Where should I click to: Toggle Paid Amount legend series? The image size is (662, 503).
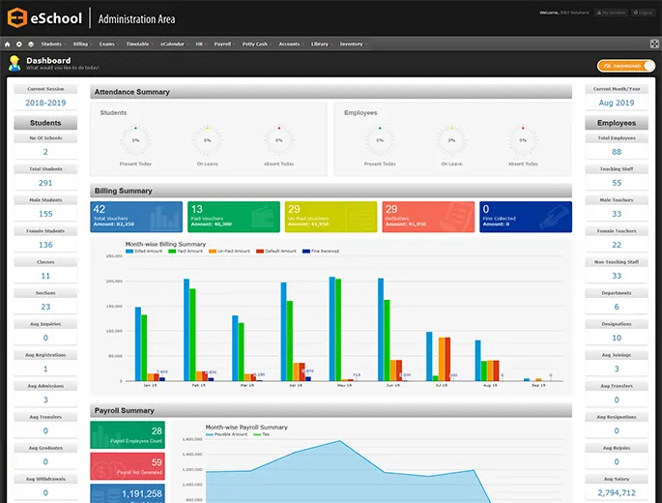pyautogui.click(x=186, y=251)
